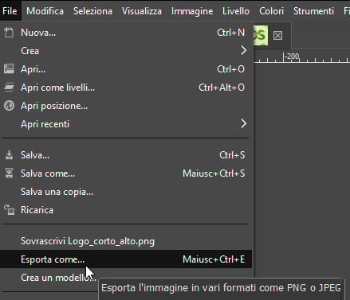
Task: Expand the Crea submenu arrow
Action: coord(243,50)
